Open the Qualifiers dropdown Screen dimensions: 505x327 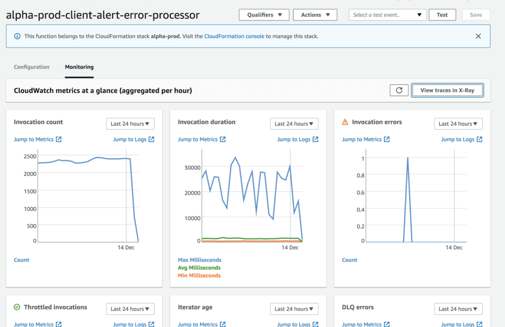click(264, 15)
